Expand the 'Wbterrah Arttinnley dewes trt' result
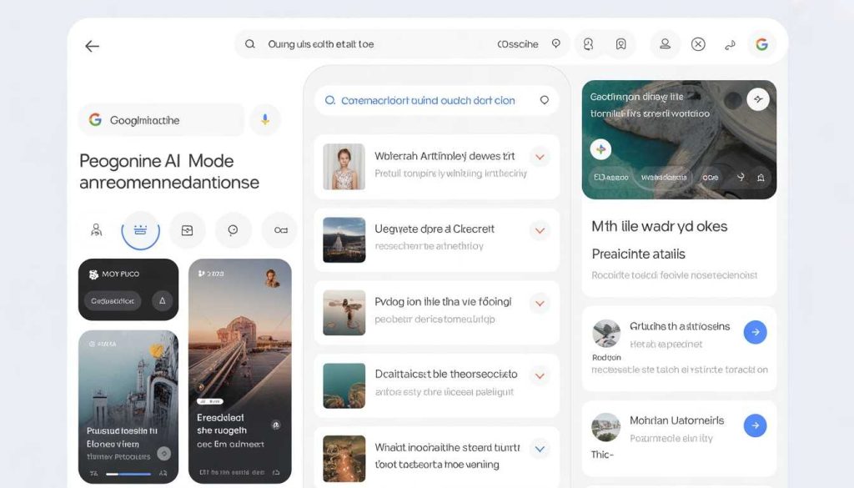Screen dimensions: 854x488 [540, 156]
